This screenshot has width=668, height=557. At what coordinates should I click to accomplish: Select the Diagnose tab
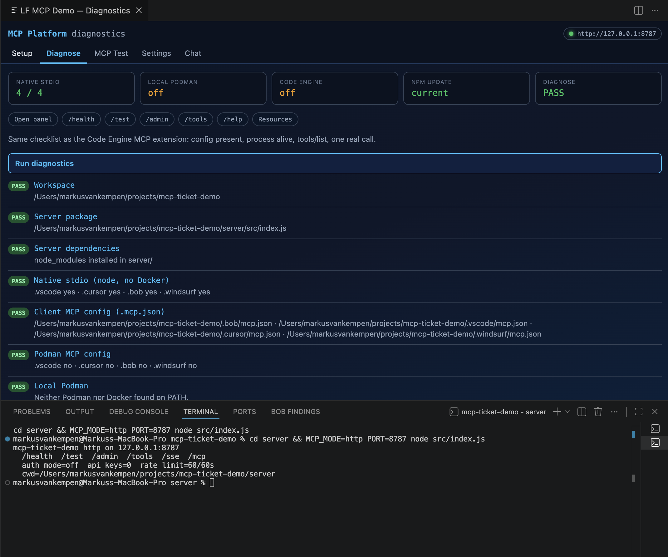click(x=63, y=53)
